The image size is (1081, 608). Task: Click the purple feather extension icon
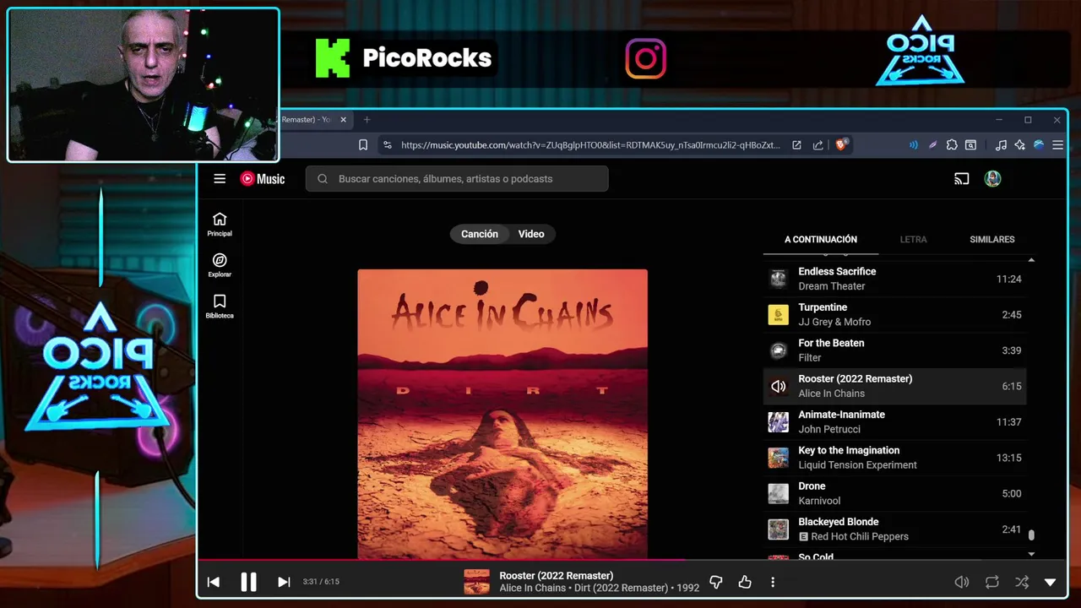[932, 145]
